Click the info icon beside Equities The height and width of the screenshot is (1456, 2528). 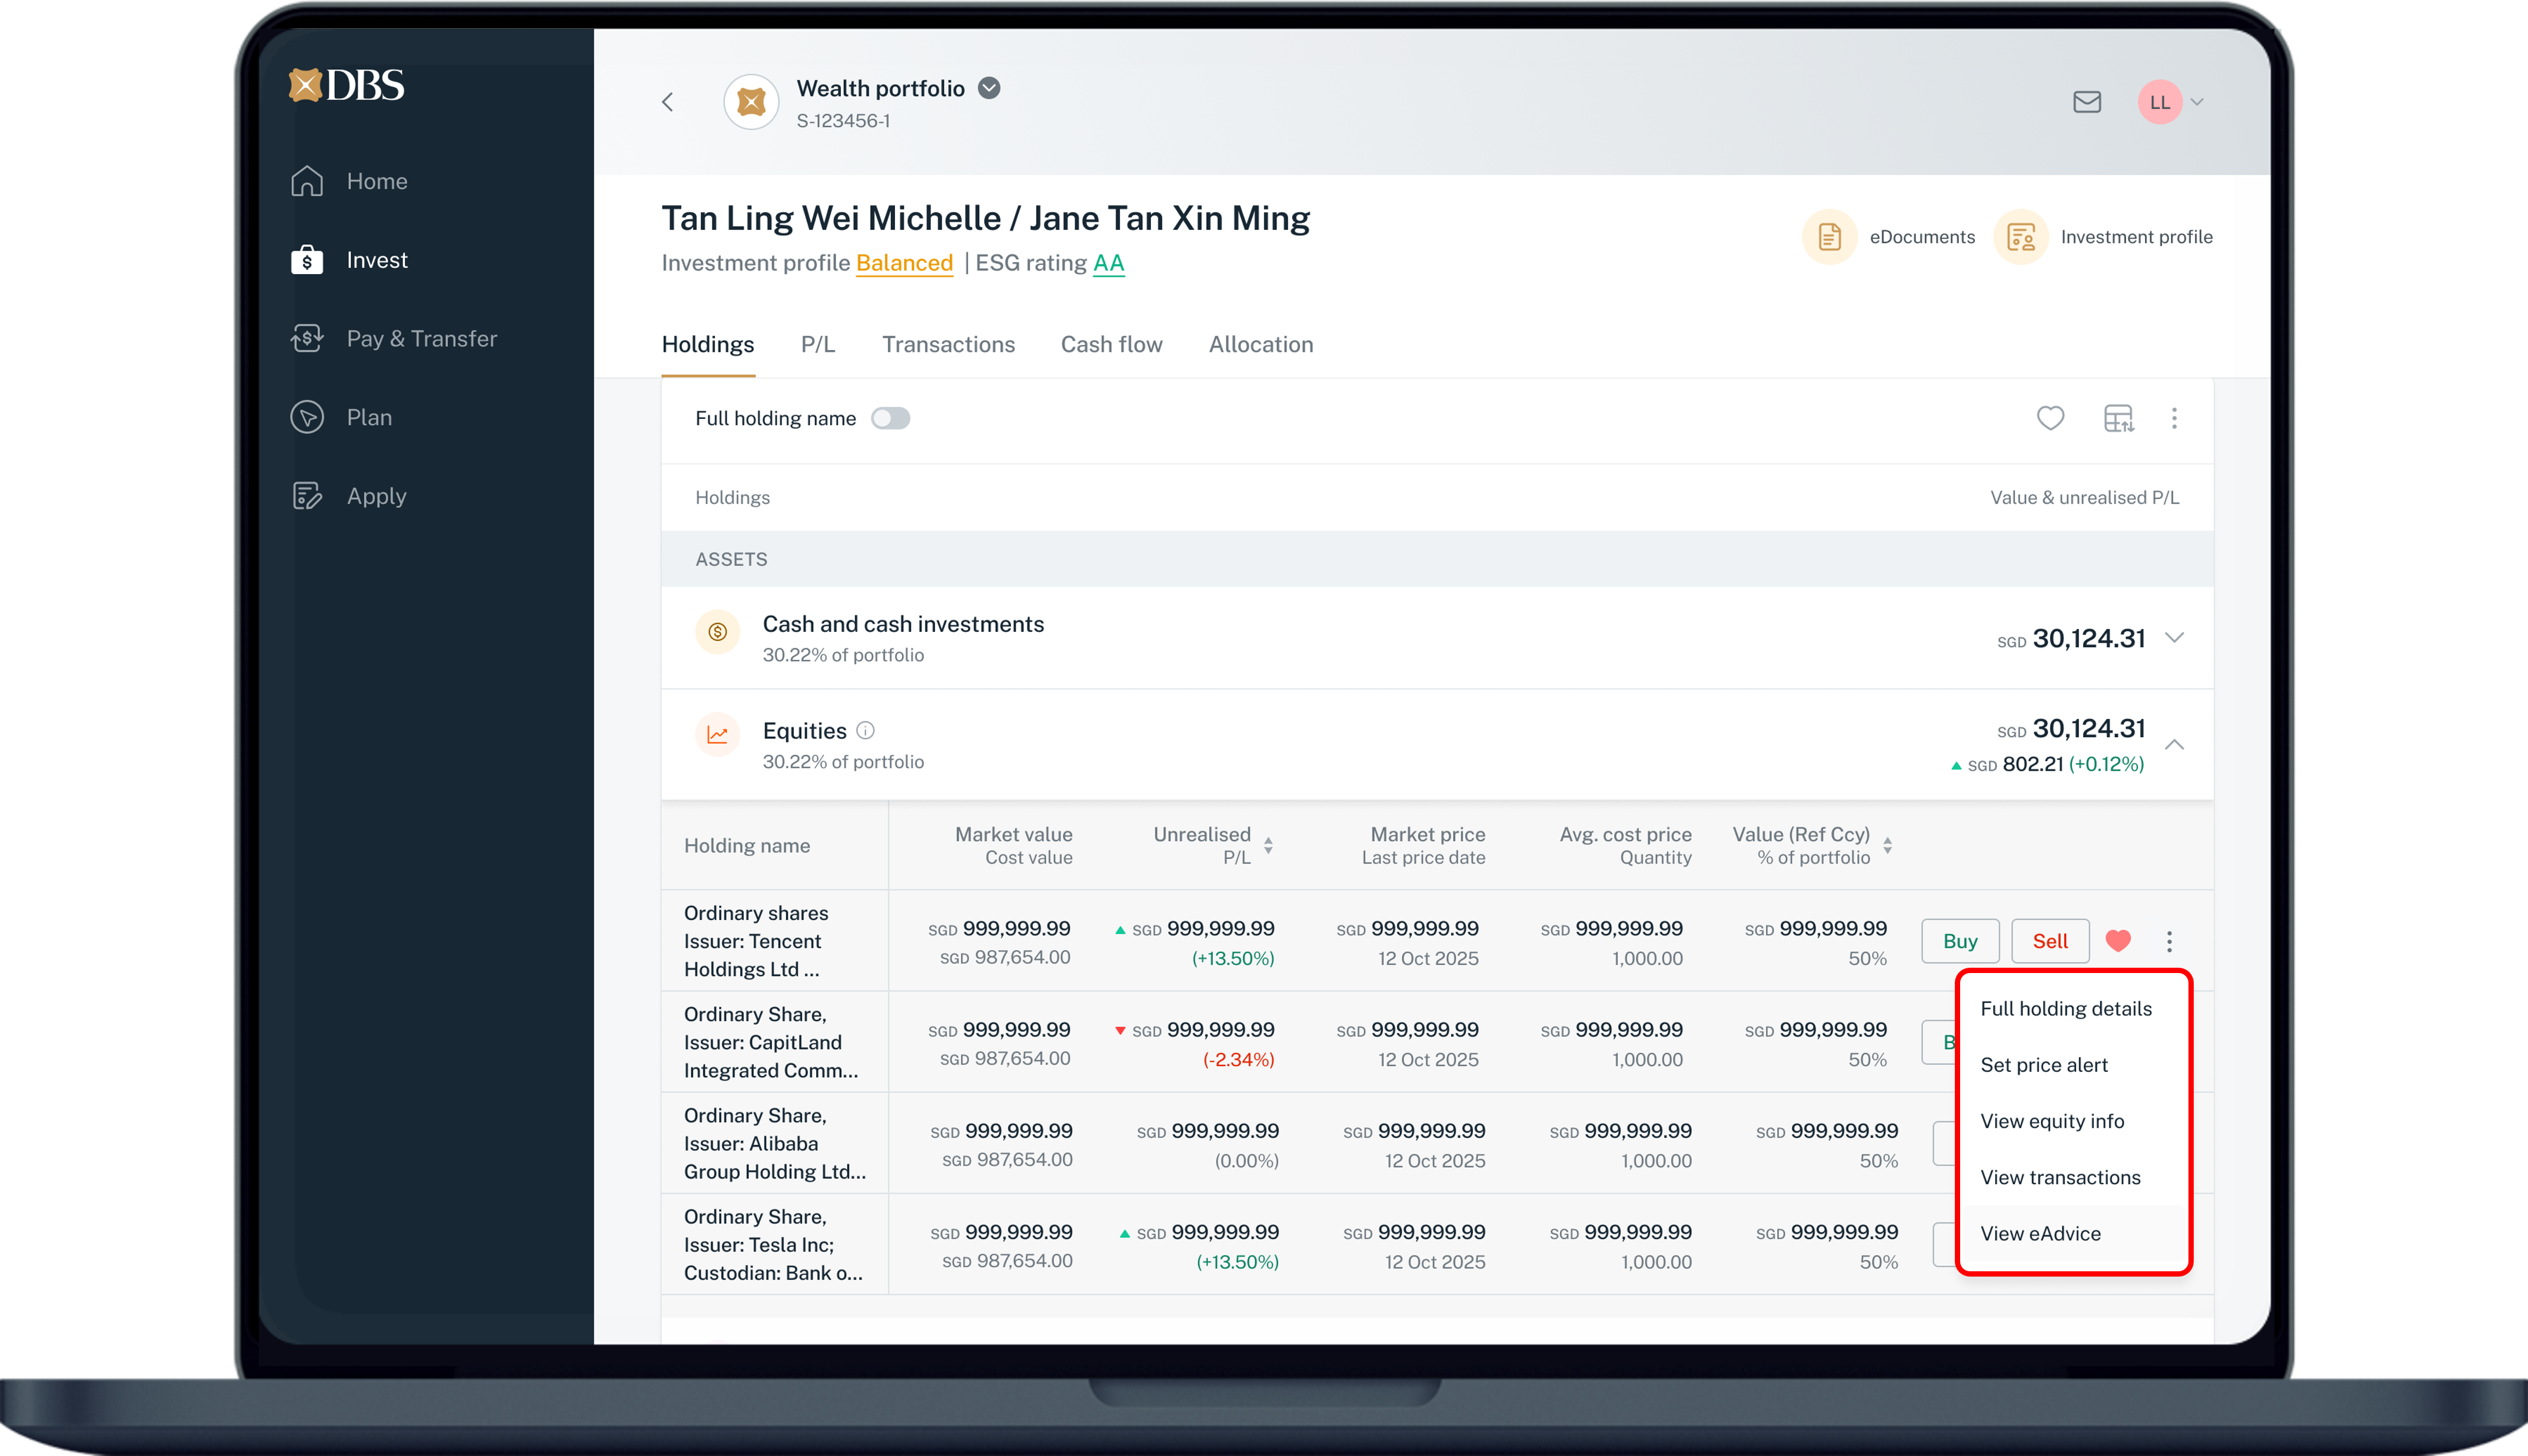point(866,731)
